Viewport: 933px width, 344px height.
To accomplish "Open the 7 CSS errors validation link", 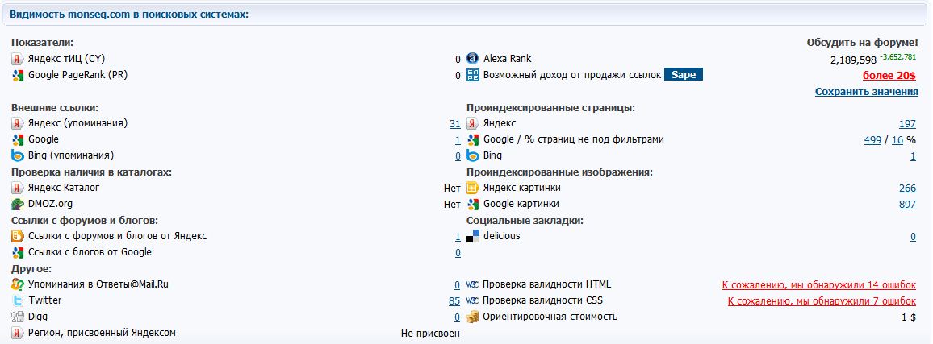I will point(822,301).
